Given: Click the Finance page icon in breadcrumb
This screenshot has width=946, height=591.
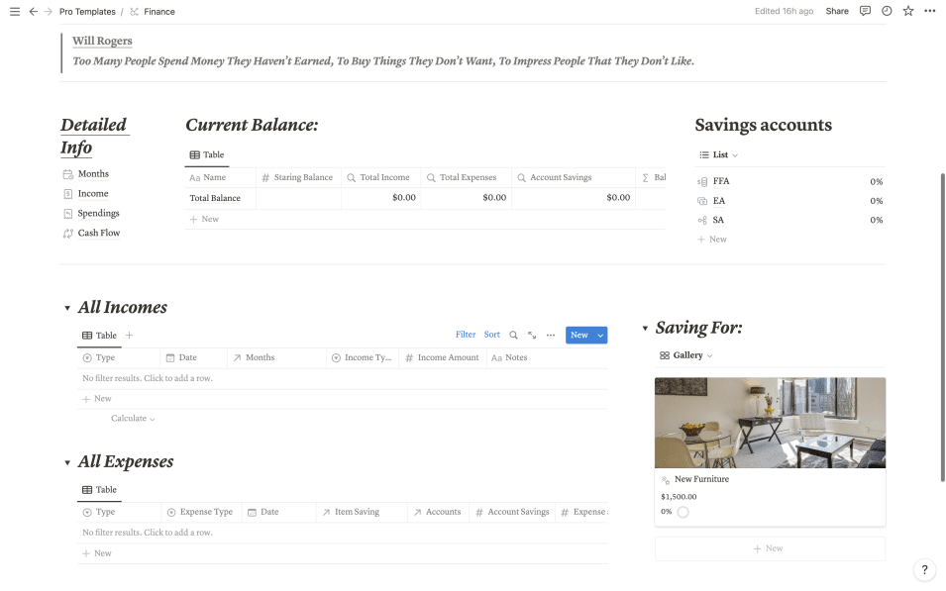Looking at the screenshot, I should click(134, 12).
